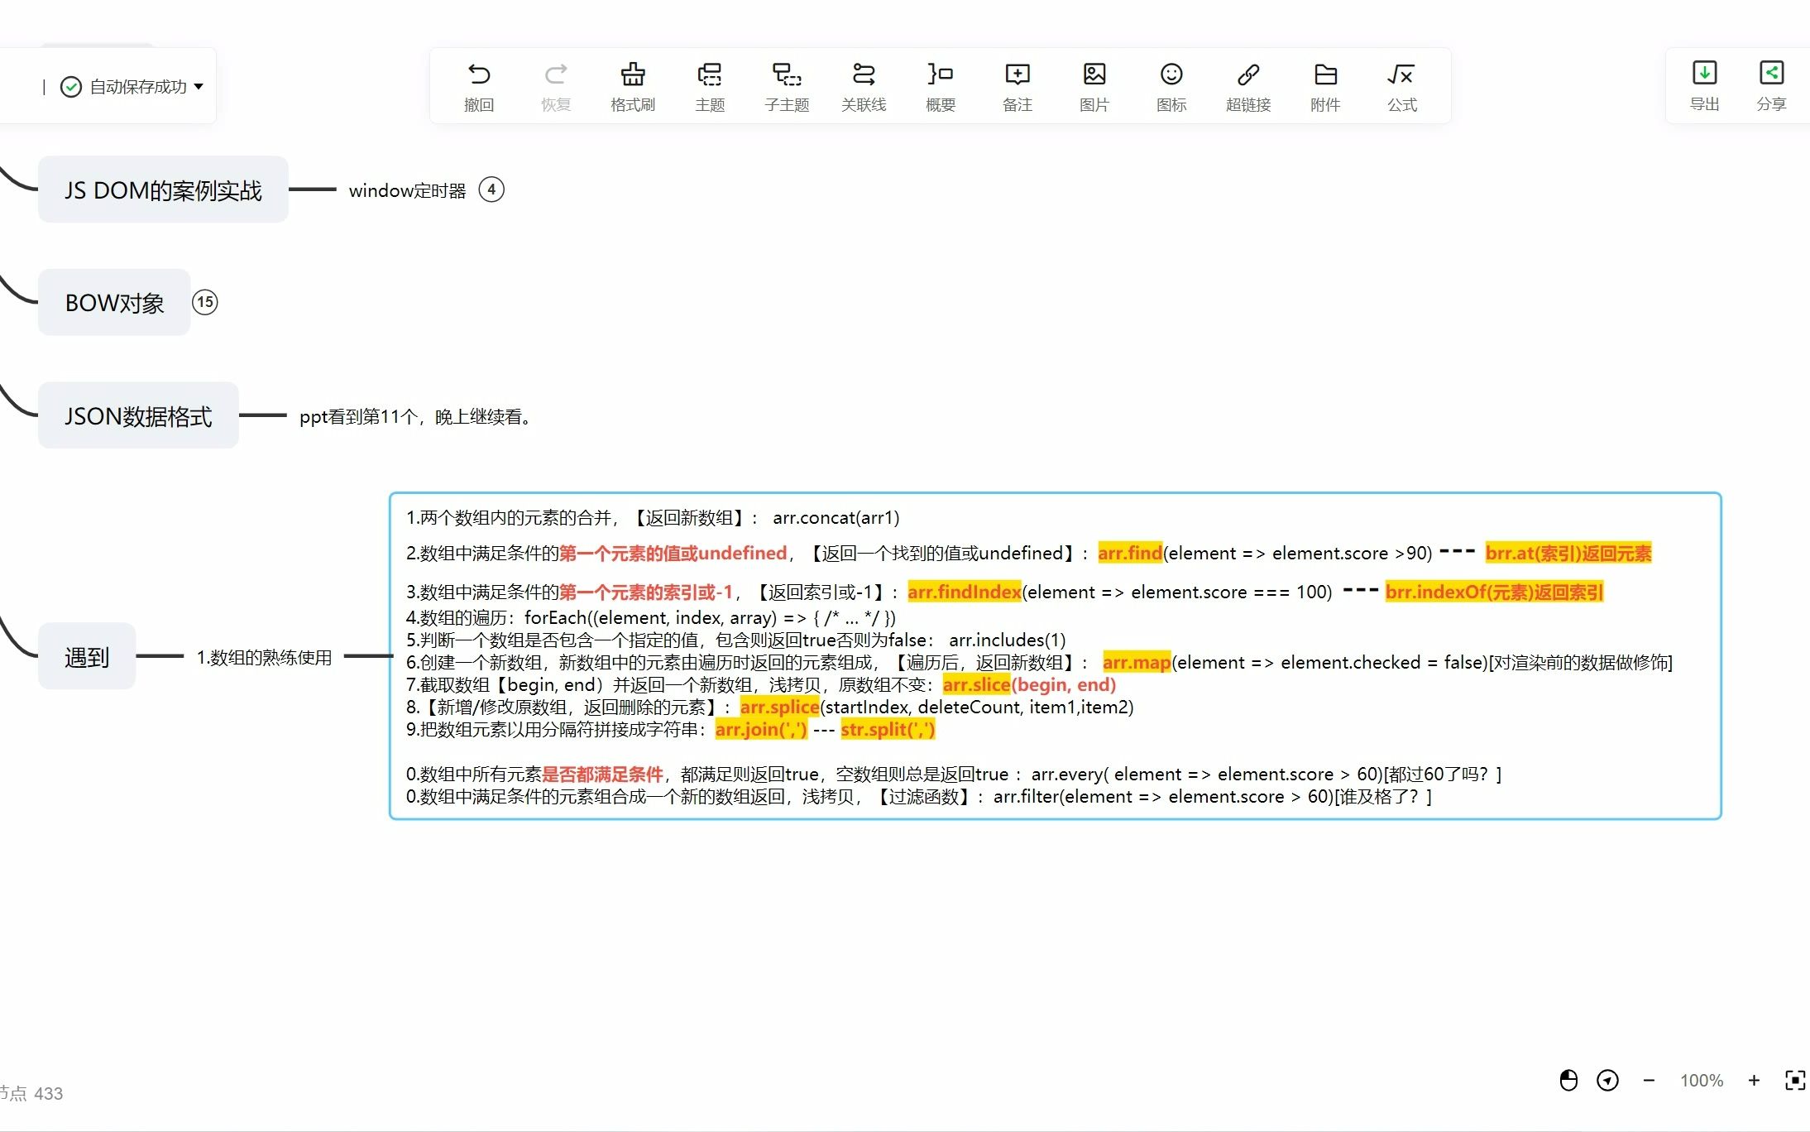Viewport: 1810px width, 1132px height.
Task: Select the JSON数据格式 node
Action: pyautogui.click(x=138, y=415)
